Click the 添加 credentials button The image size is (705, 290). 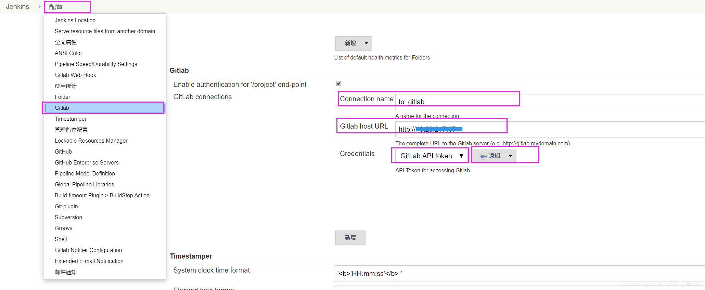pos(494,156)
